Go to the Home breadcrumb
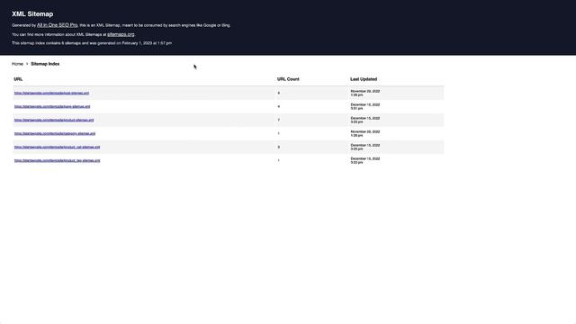Image resolution: width=576 pixels, height=324 pixels. coord(17,64)
